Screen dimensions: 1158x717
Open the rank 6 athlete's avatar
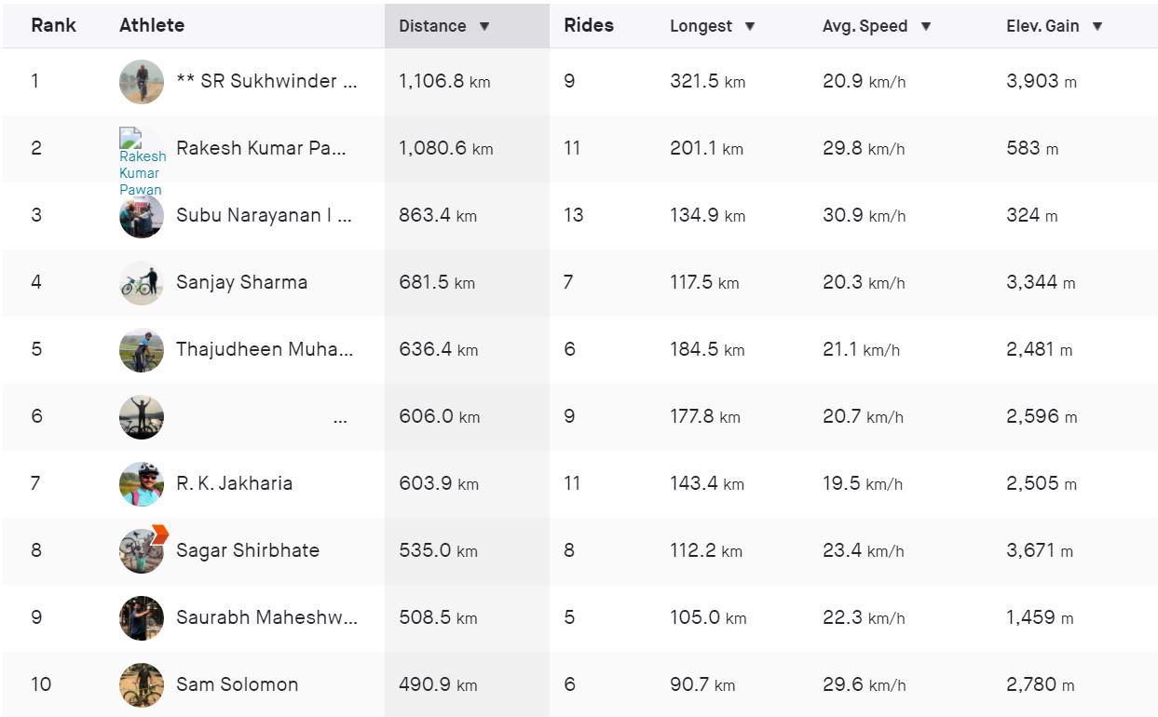point(142,417)
